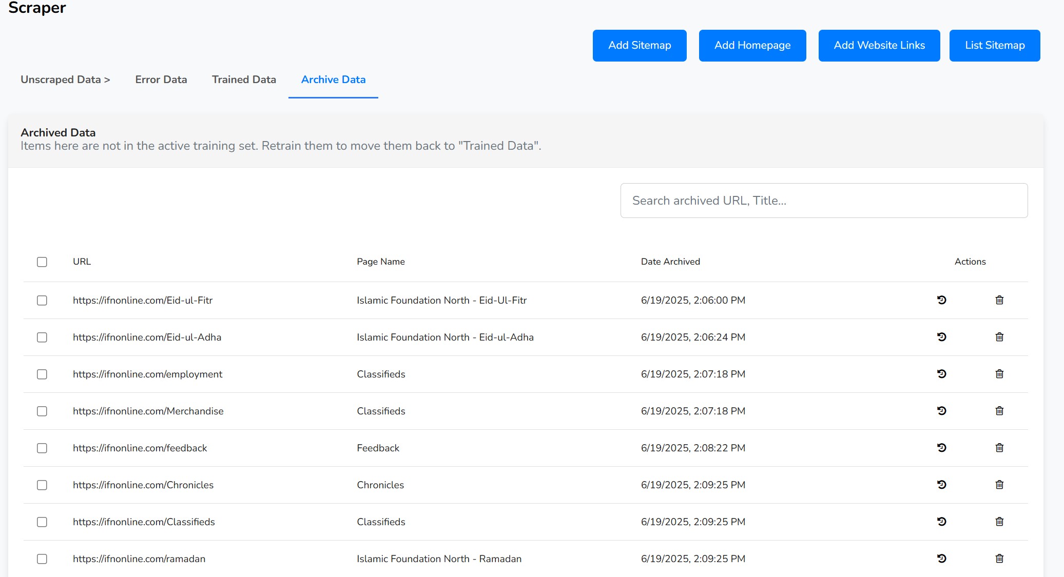Image resolution: width=1064 pixels, height=577 pixels.
Task: Click the Add Website Links button
Action: (x=879, y=46)
